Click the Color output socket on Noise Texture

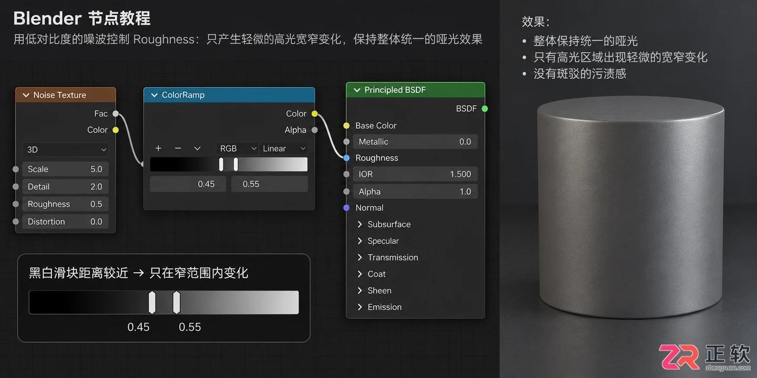click(116, 130)
